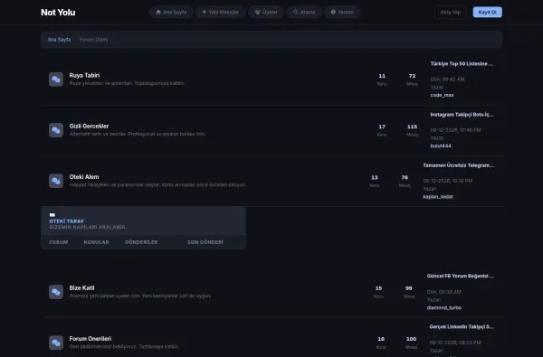Open the OTEKI TARAF category heading
This screenshot has width=543, height=357.
(66, 221)
